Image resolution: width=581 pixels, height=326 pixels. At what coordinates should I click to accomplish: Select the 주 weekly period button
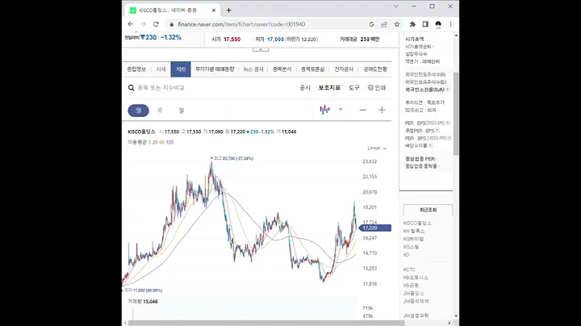(x=160, y=111)
